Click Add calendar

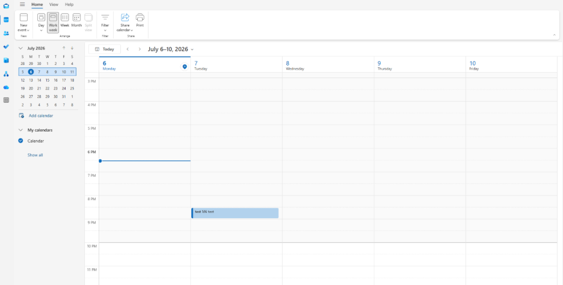tap(36, 115)
